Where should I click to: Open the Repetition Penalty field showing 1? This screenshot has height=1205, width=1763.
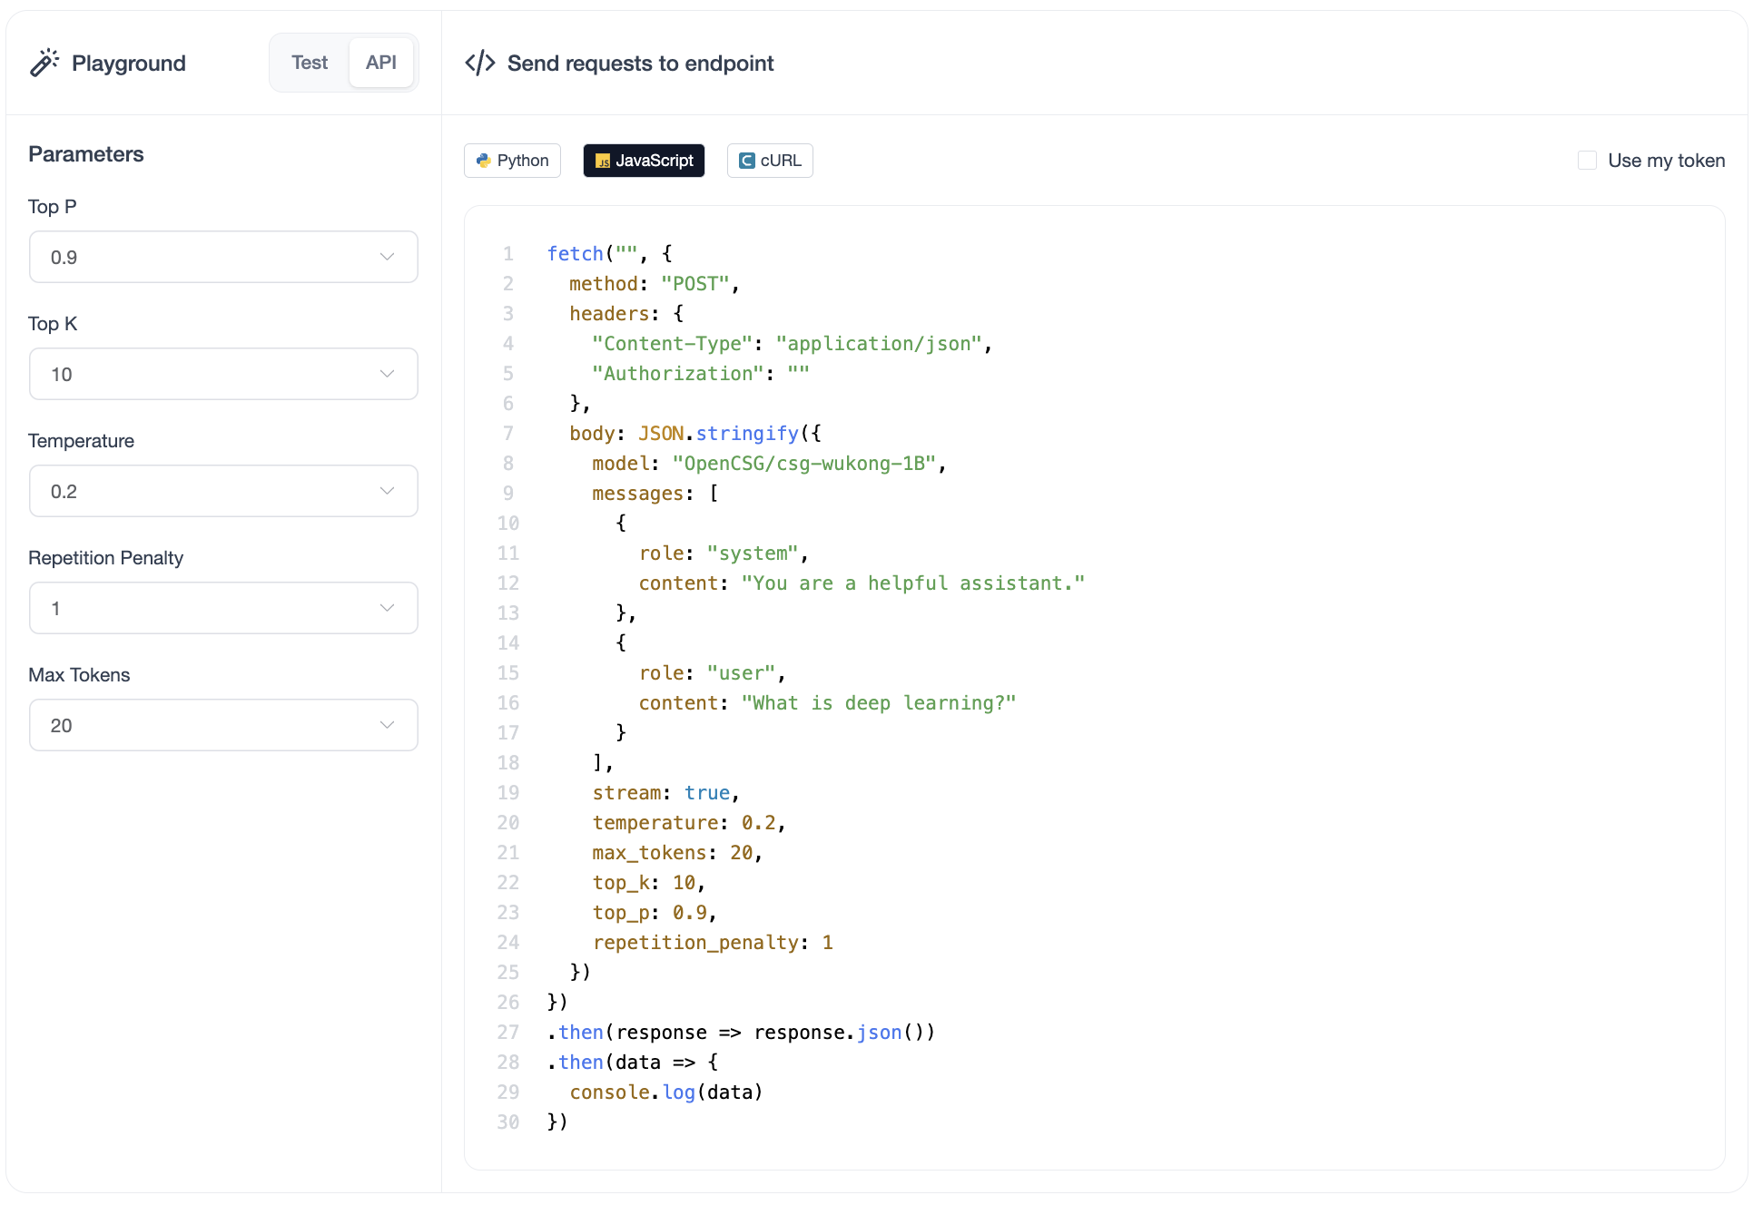pos(223,608)
